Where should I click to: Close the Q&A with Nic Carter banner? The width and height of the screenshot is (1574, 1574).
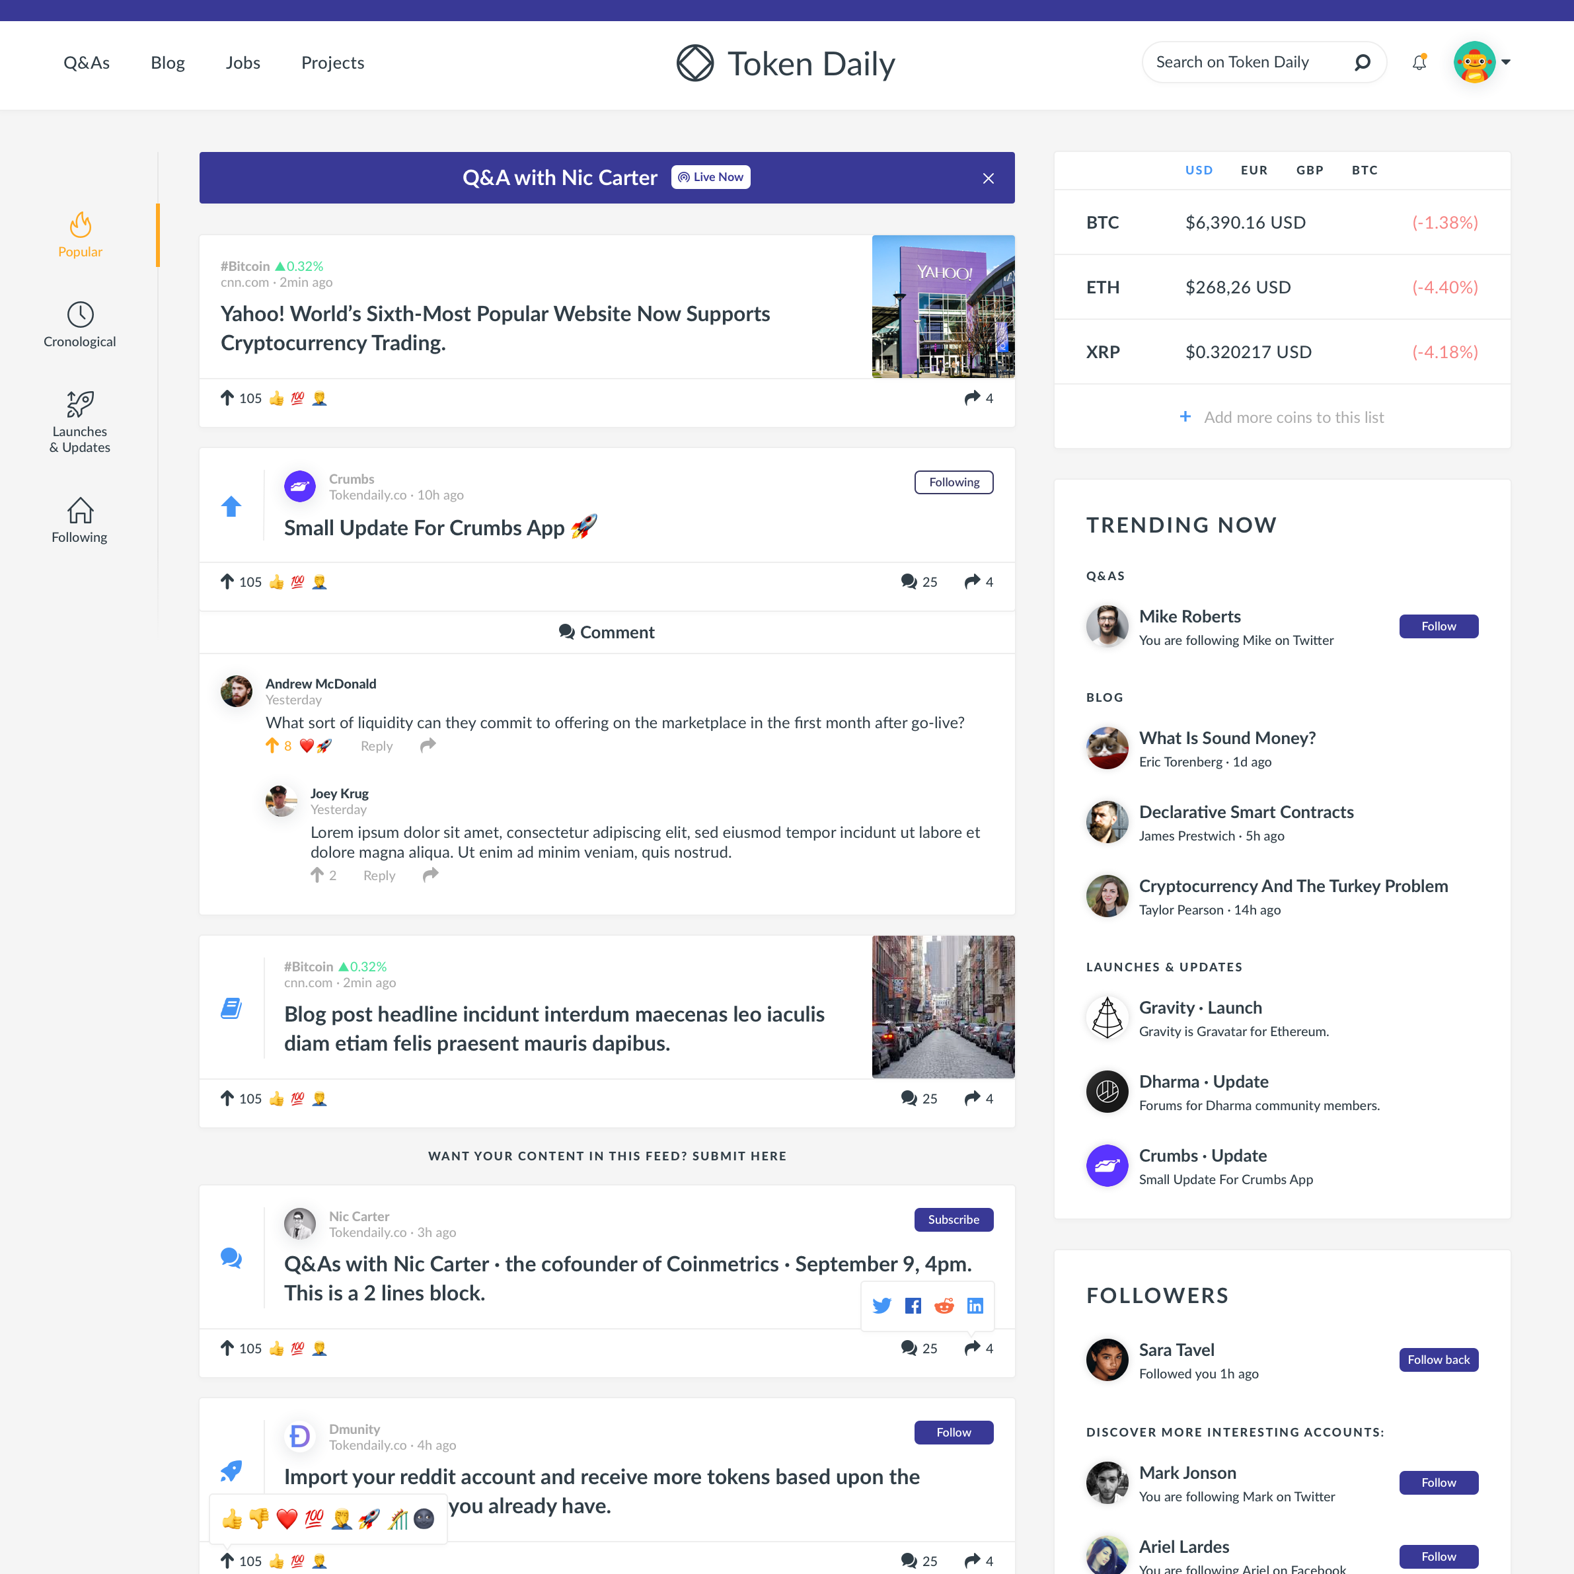click(989, 178)
